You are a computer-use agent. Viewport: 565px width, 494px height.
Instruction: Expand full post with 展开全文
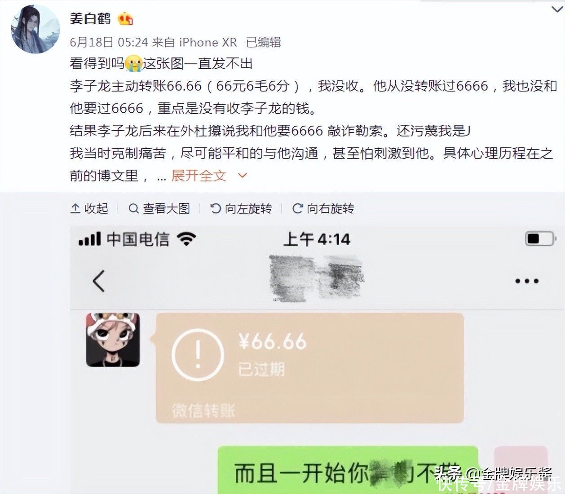point(199,176)
